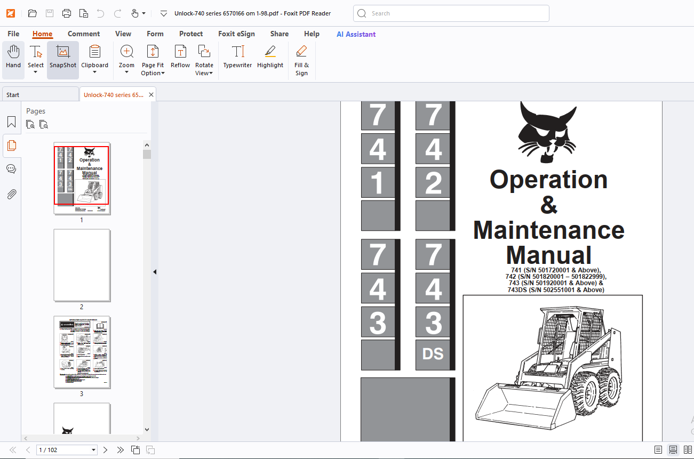Viewport: 694px width, 459px height.
Task: Open the File menu
Action: (13, 34)
